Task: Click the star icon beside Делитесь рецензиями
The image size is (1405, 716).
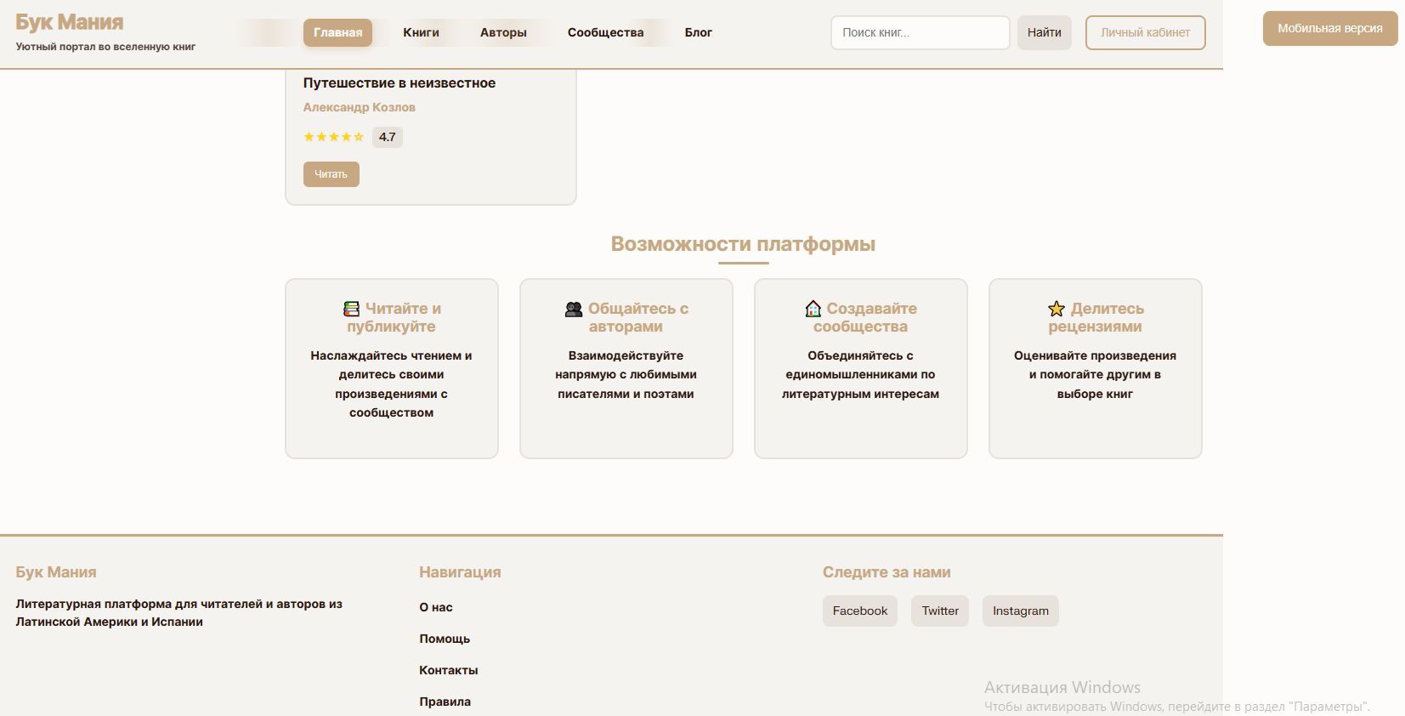Action: pyautogui.click(x=1057, y=309)
